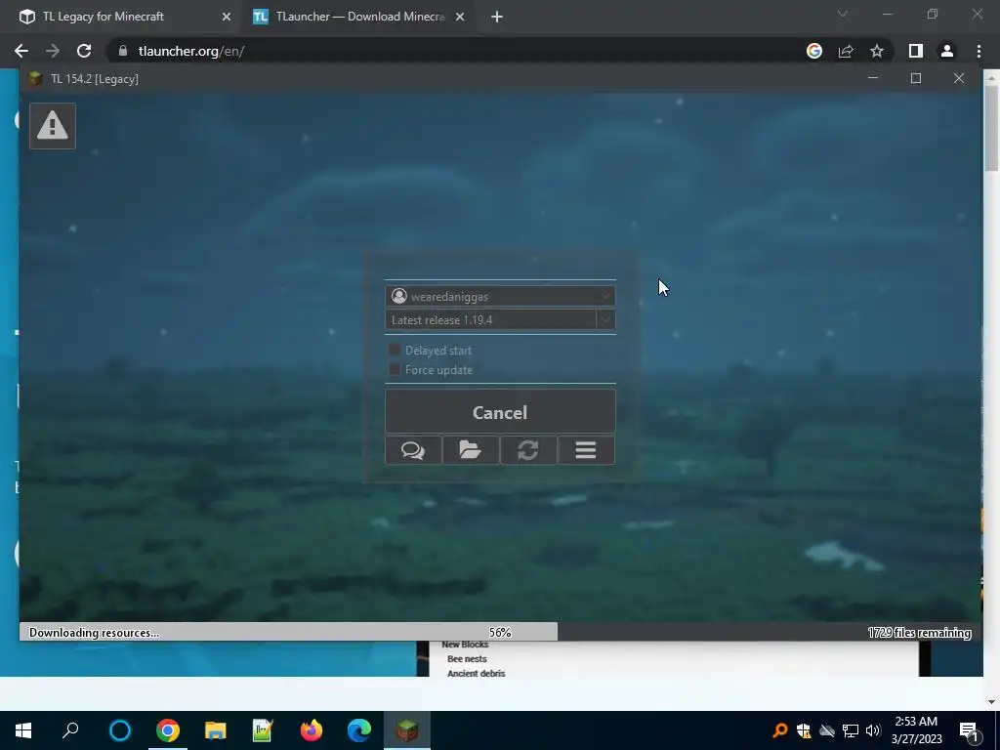Open a new Chrome tab
1000x750 pixels.
pyautogui.click(x=497, y=18)
